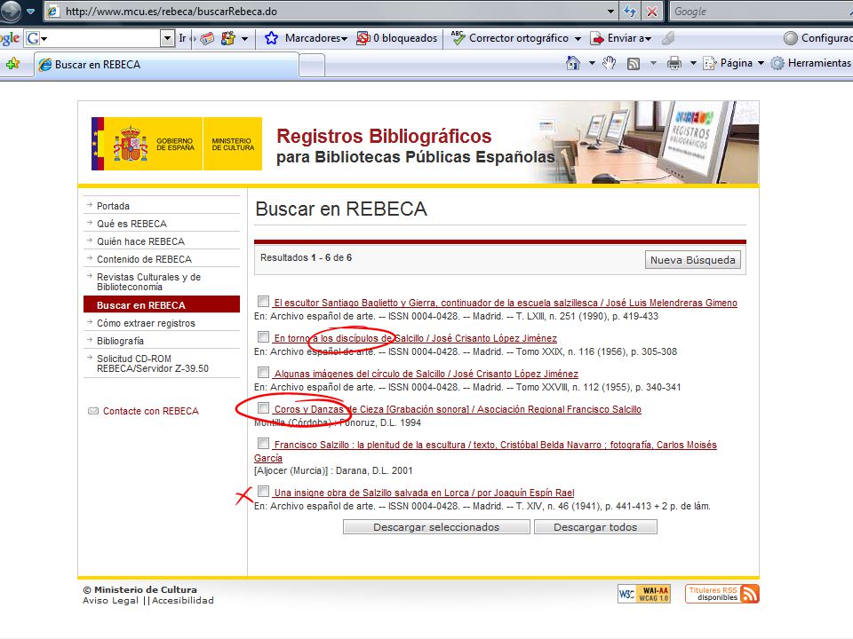Image resolution: width=853 pixels, height=639 pixels.
Task: Expand the Página menu dropdown
Action: pos(761,64)
